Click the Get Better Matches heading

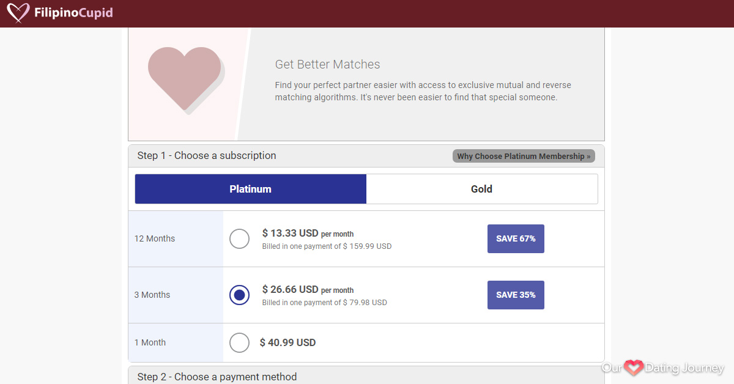pos(327,64)
